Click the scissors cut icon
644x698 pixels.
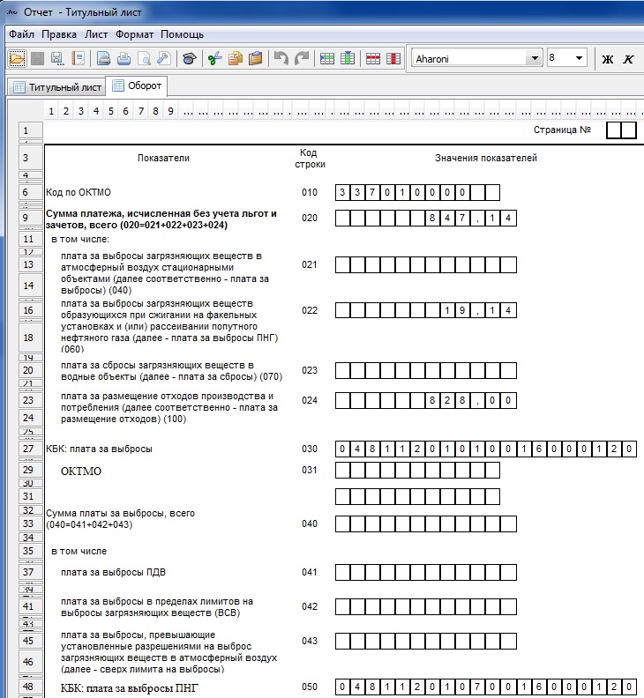coord(213,59)
